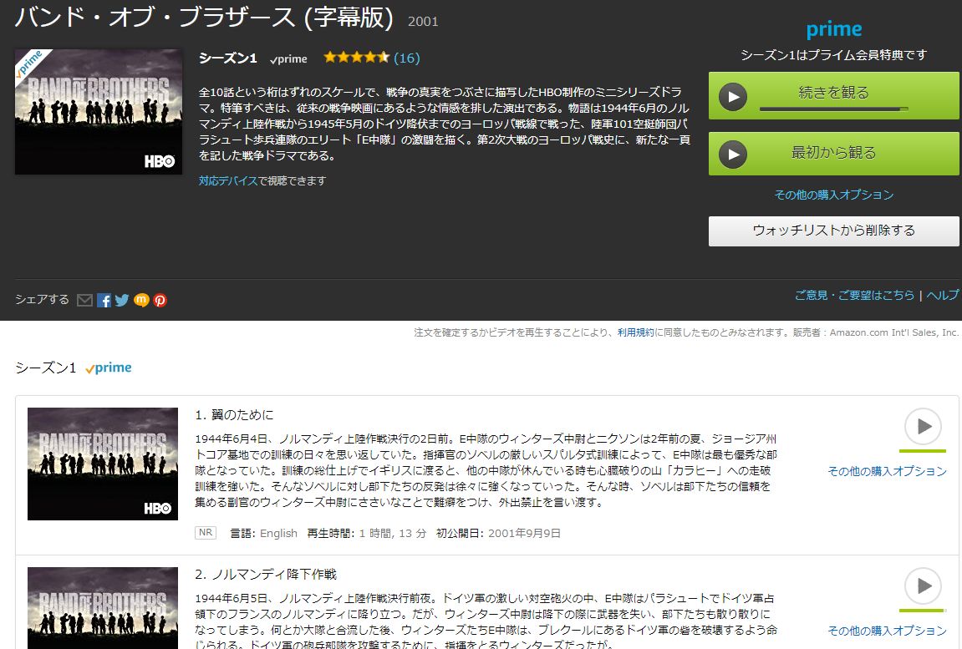Share on Twitter bird icon
This screenshot has height=649, width=962.
coord(122,301)
